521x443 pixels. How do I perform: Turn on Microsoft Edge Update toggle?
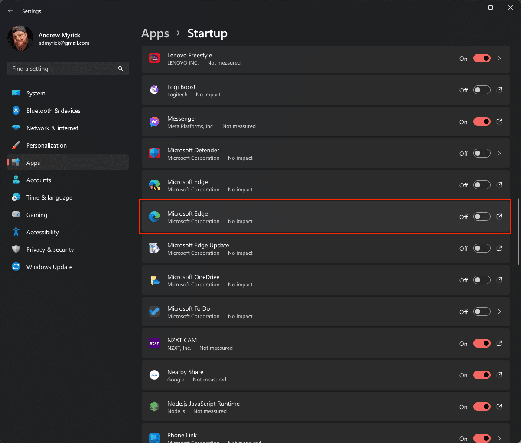click(482, 248)
